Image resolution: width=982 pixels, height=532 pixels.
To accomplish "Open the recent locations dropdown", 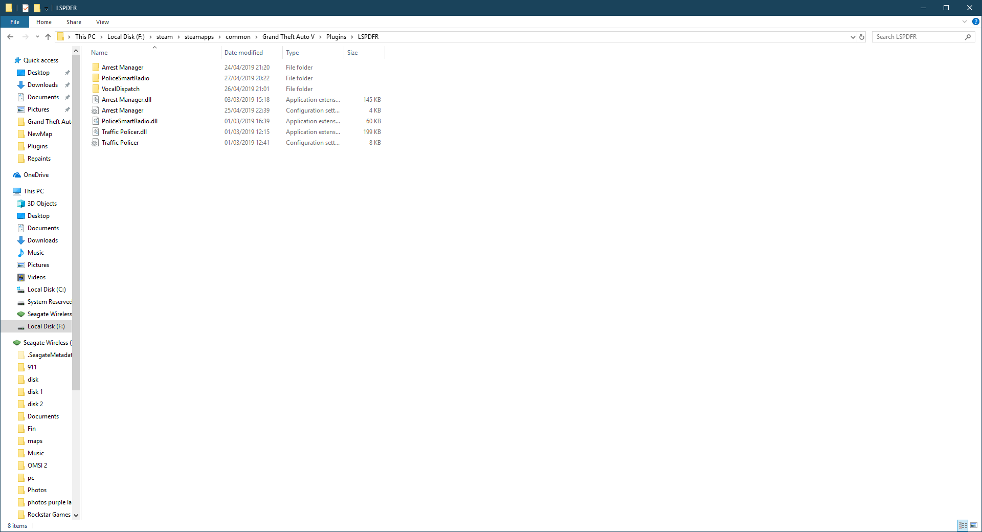I will click(37, 37).
